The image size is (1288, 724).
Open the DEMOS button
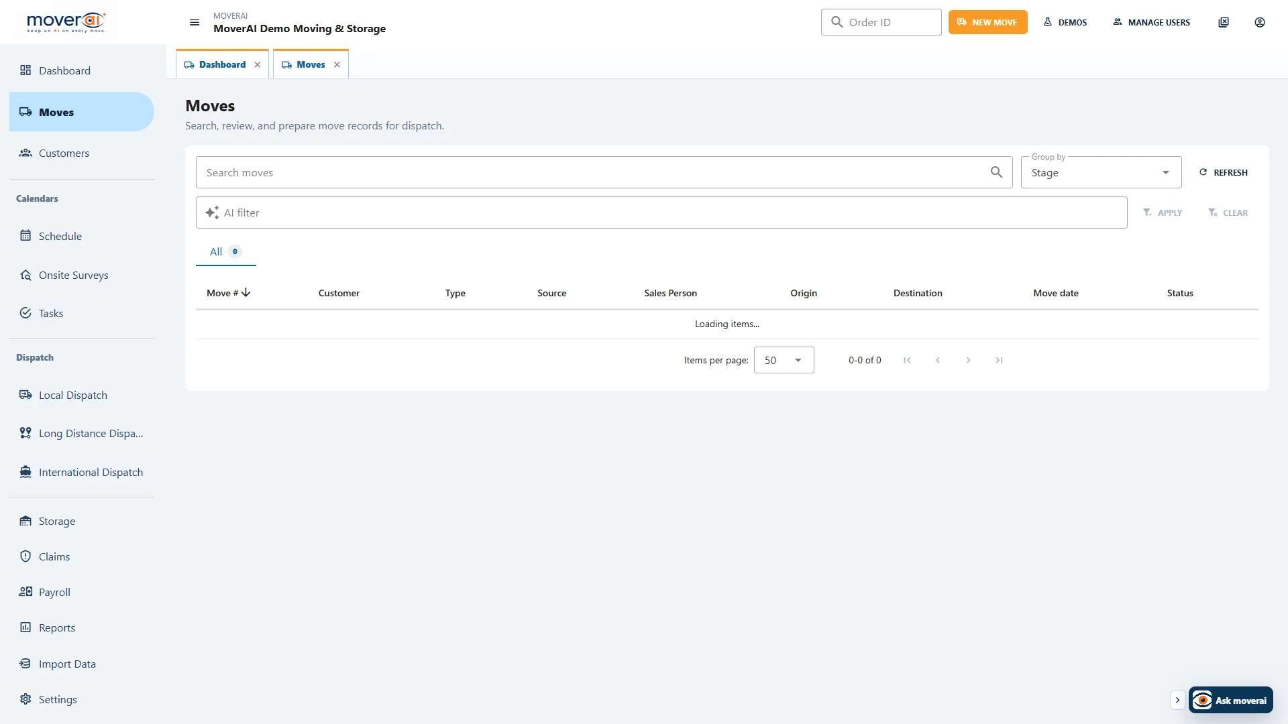point(1065,22)
